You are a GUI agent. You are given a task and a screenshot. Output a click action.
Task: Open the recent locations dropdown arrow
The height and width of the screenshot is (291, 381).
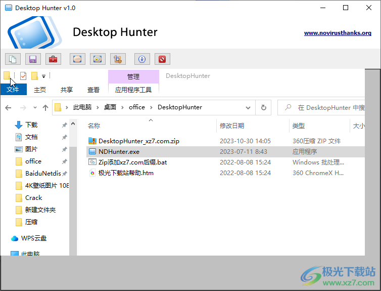click(35, 107)
